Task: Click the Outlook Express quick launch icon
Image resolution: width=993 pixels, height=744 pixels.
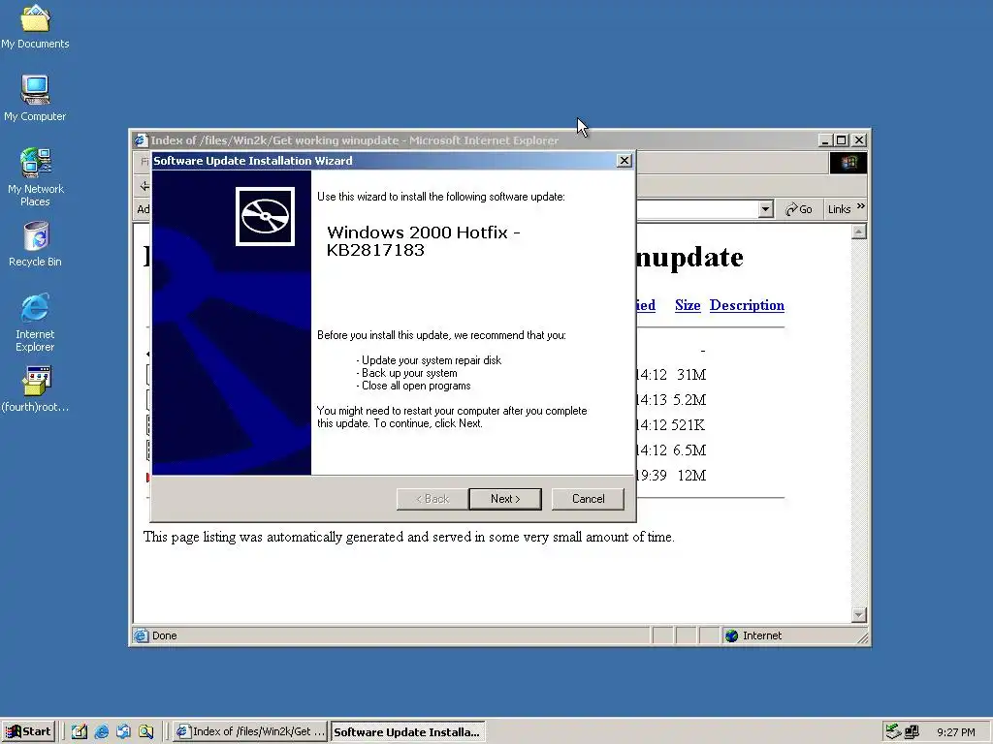Action: click(123, 732)
